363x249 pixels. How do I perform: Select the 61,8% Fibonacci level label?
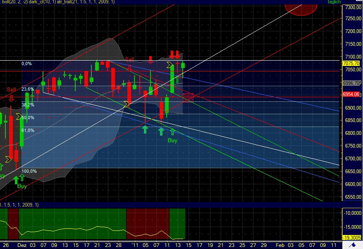pyautogui.click(x=28, y=130)
